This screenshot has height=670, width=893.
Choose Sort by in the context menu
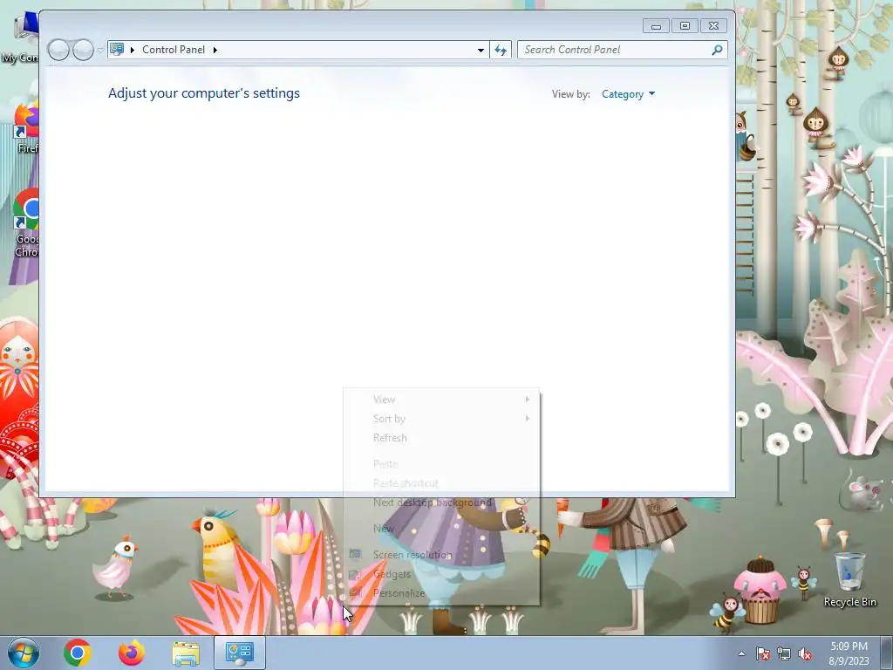[x=441, y=419]
